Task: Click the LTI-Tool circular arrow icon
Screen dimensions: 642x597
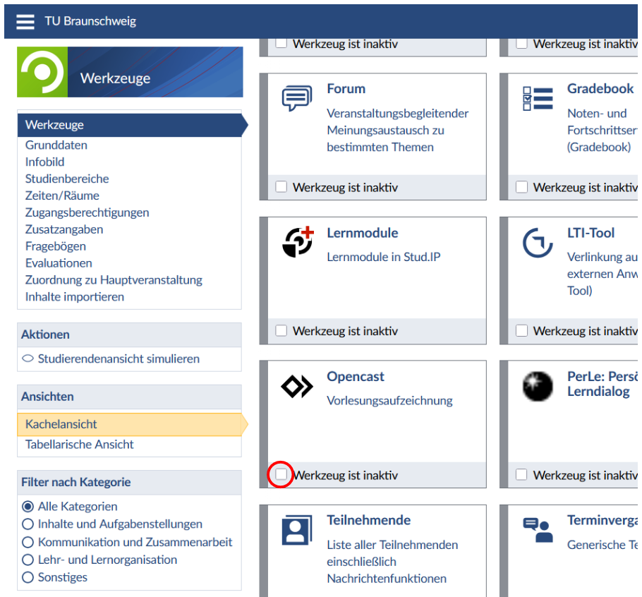Action: (538, 243)
